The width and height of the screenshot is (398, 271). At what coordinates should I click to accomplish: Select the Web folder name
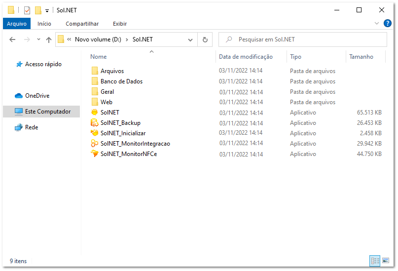tap(107, 102)
